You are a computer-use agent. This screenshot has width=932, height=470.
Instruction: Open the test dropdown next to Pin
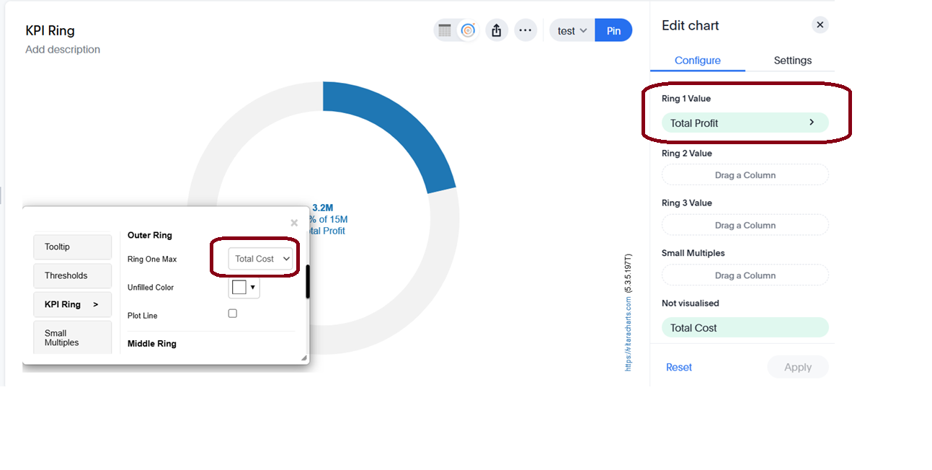572,30
